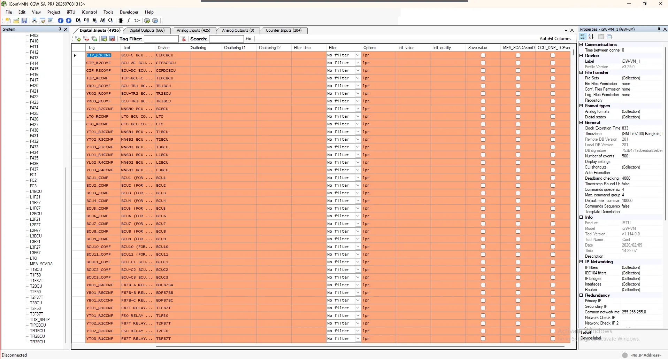Switch Properties to categorized view
668x359 pixels.
tap(583, 37)
